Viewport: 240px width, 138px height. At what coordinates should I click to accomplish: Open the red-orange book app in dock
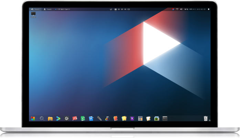pyautogui.click(x=116, y=118)
